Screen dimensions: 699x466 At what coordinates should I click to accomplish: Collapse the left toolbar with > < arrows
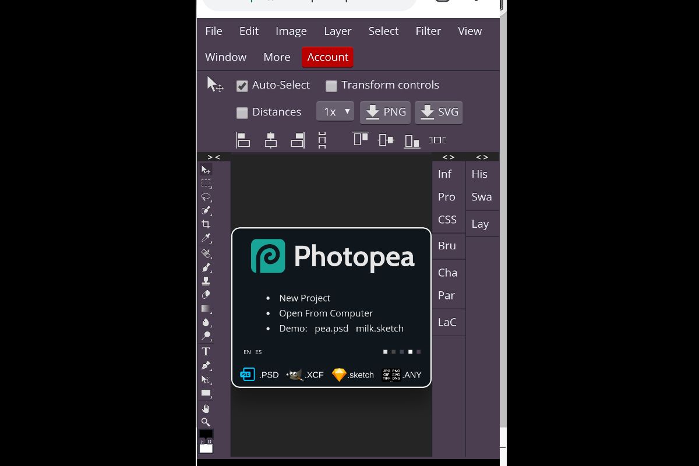point(214,157)
